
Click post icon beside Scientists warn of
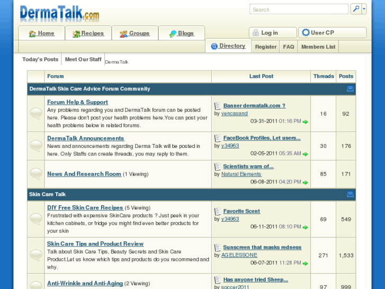[x=218, y=167]
